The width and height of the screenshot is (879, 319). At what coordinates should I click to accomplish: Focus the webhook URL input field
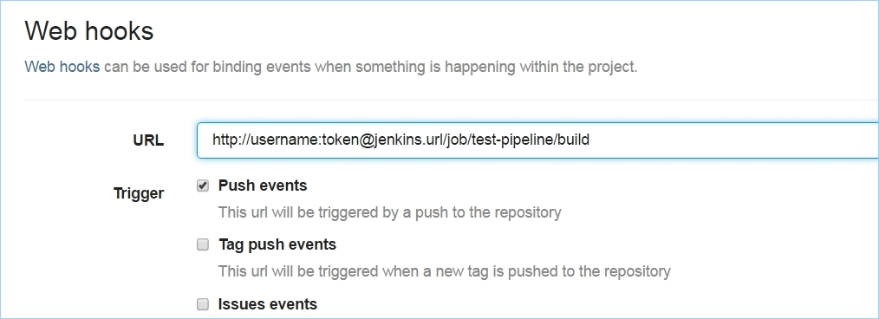pyautogui.click(x=537, y=140)
